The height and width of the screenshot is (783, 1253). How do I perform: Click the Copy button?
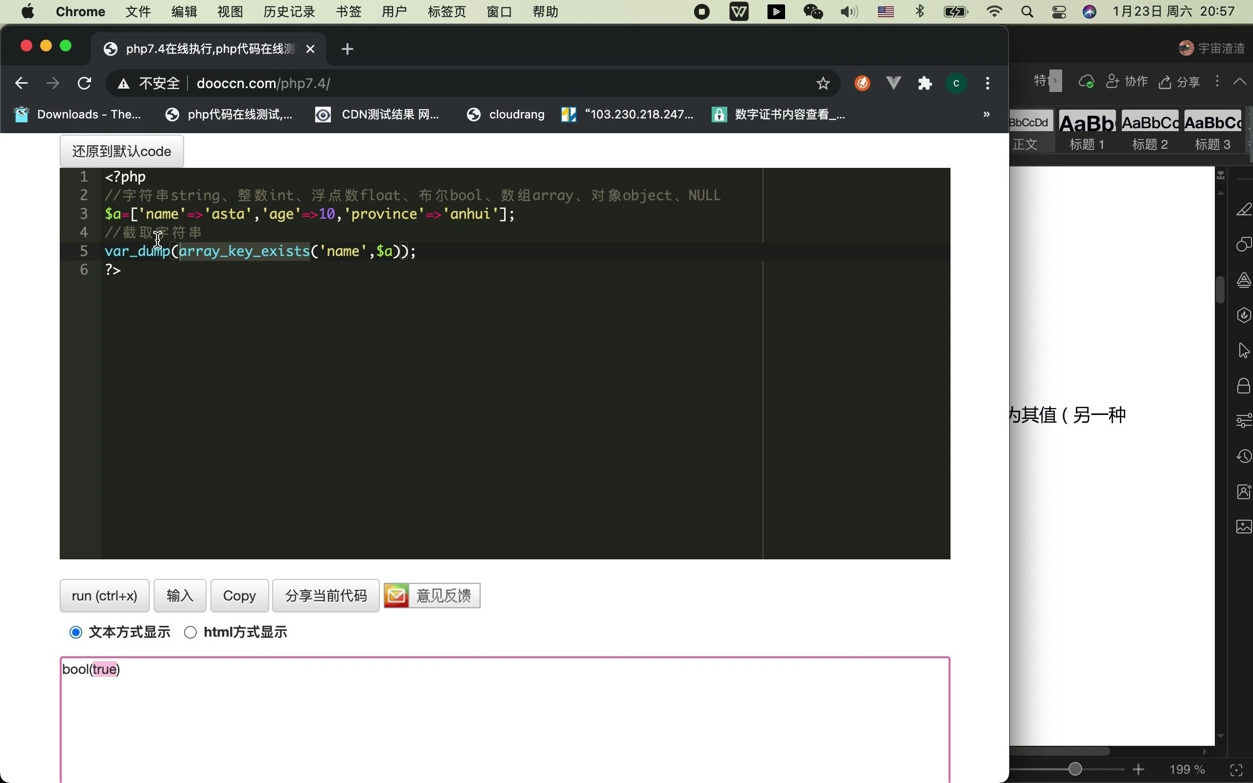point(240,596)
